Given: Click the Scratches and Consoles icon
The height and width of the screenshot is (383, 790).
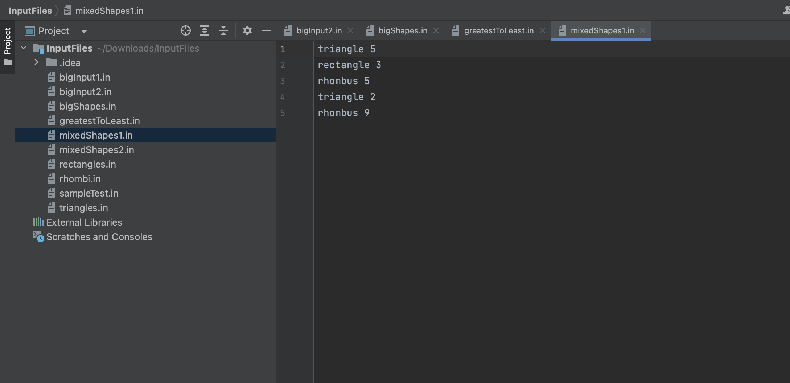Looking at the screenshot, I should click(x=38, y=236).
